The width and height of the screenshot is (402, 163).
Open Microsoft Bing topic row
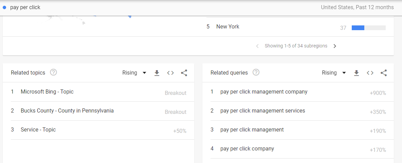tap(98, 92)
